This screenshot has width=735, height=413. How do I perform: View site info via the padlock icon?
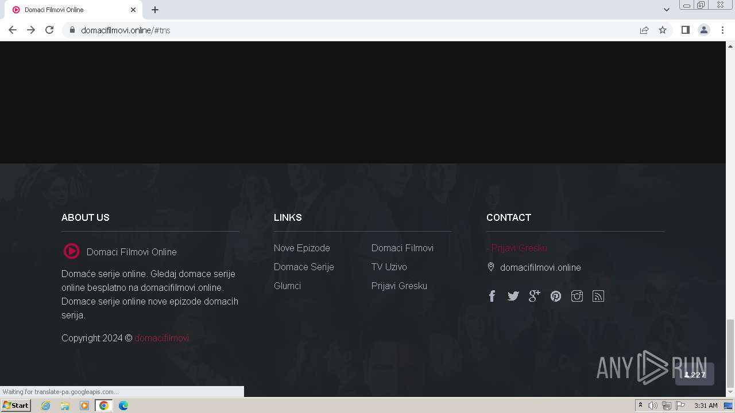(72, 30)
